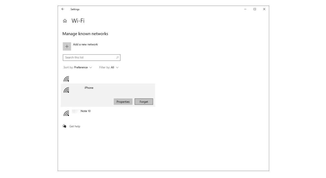This screenshot has height=178, width=326.
Task: Select the Get help icon
Action: pos(65,126)
